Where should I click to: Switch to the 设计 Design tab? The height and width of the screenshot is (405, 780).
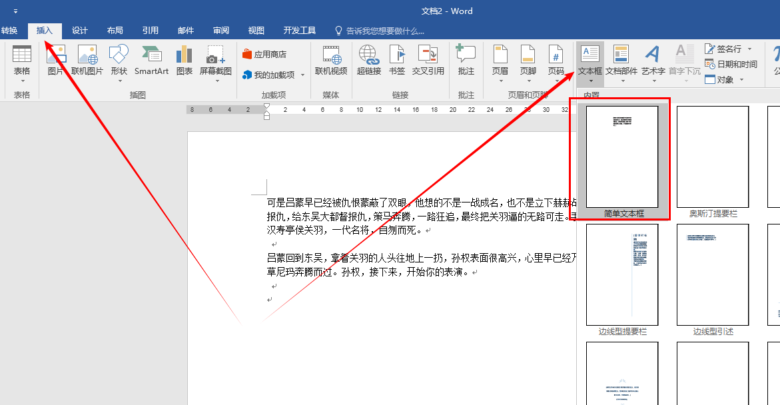[79, 31]
